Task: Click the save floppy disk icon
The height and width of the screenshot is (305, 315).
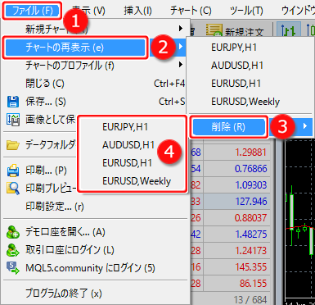Action: 12,102
